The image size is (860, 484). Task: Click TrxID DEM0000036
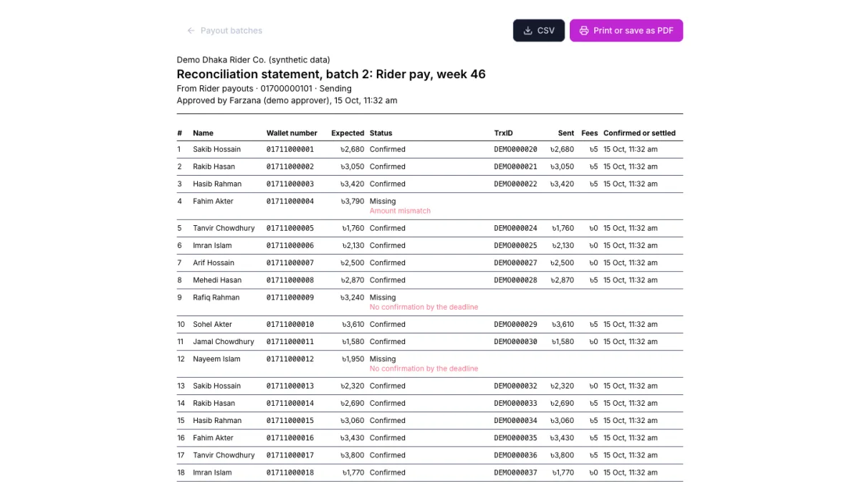tap(515, 455)
